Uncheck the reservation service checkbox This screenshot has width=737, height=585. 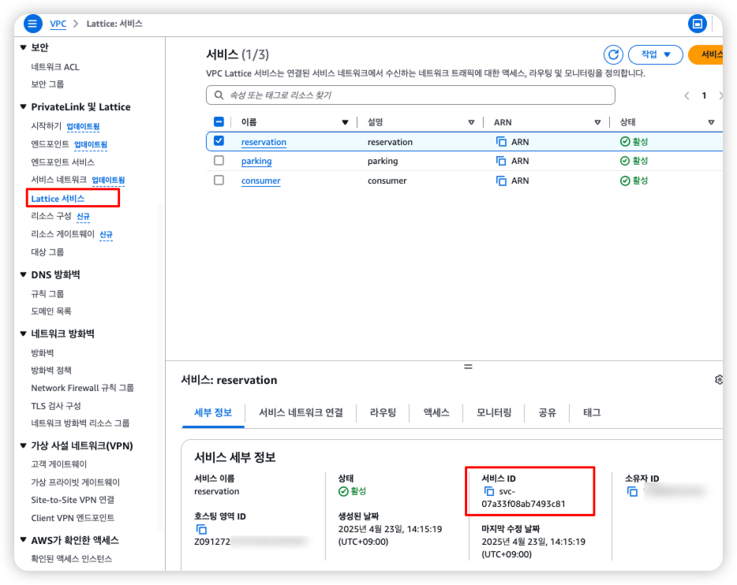219,141
